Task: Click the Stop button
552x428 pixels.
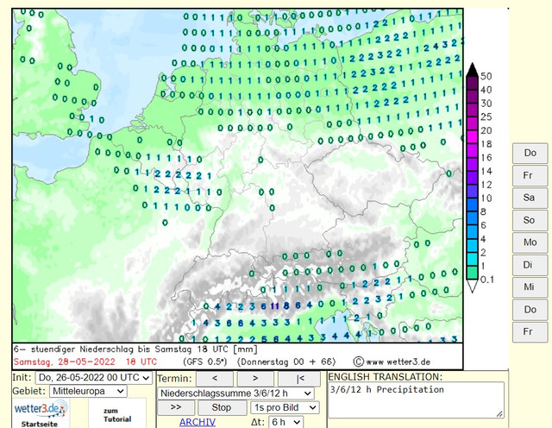Action: pos(223,407)
